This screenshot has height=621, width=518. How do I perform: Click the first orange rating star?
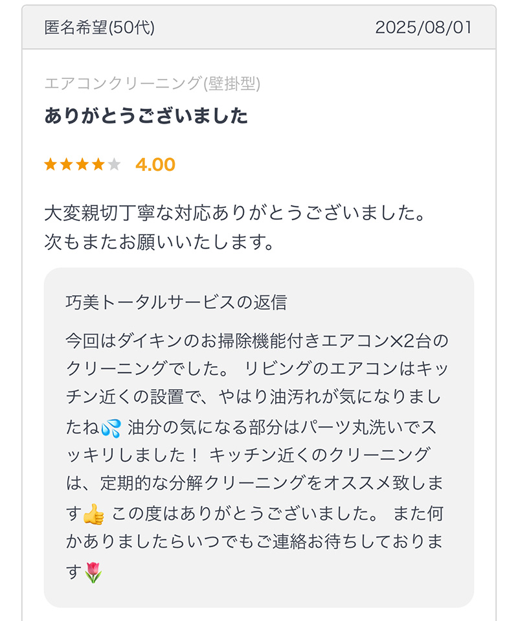point(51,164)
